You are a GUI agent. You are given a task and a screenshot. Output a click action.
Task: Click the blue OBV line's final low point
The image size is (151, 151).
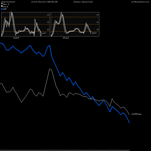click(130, 123)
